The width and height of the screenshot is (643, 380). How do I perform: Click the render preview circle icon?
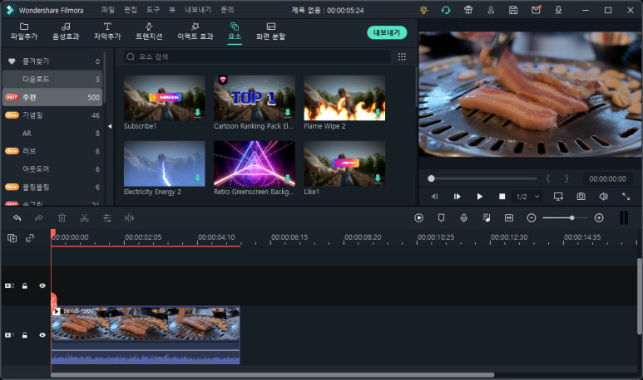pos(418,218)
